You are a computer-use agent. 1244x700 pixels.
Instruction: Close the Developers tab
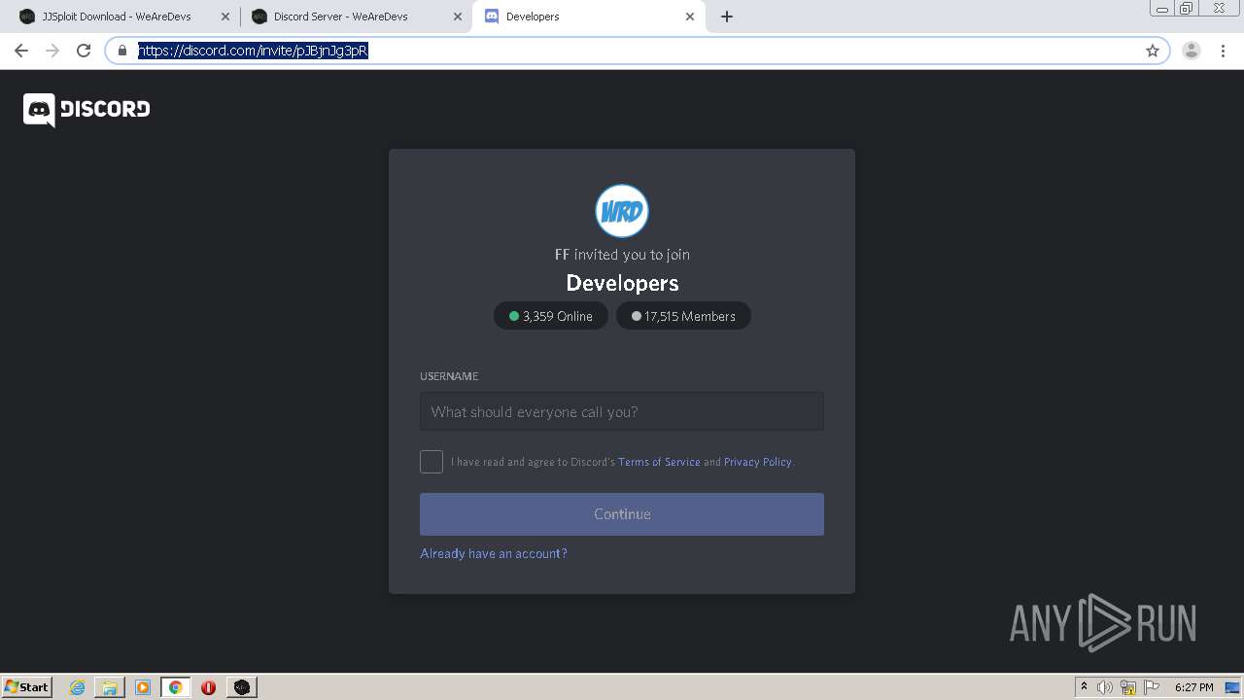point(690,17)
